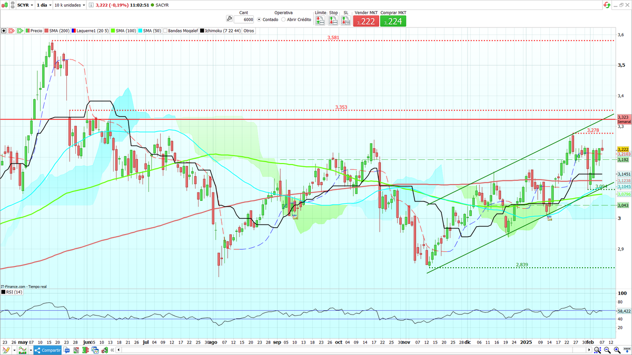
Task: Click the left arrow of horizontal scrollbar
Action: [x=118, y=350]
